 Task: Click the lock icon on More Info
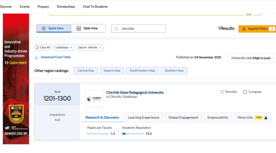[x=266, y=118]
